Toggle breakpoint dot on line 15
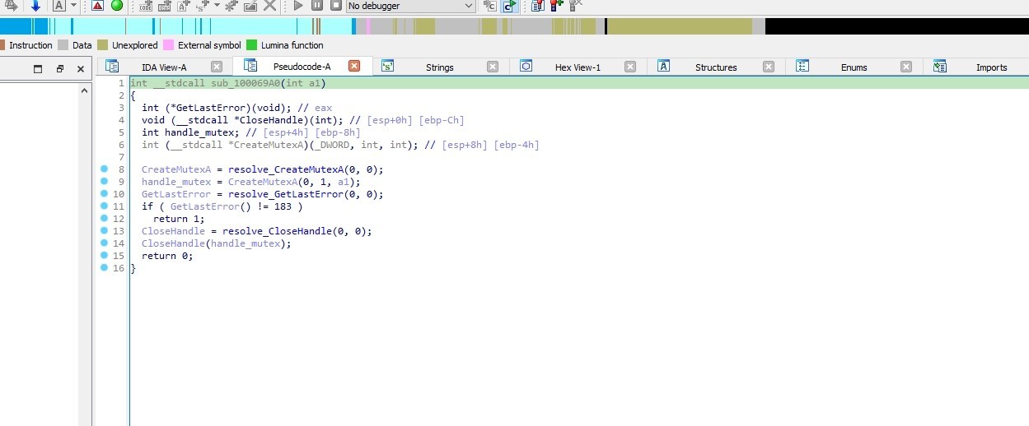 pyautogui.click(x=104, y=256)
